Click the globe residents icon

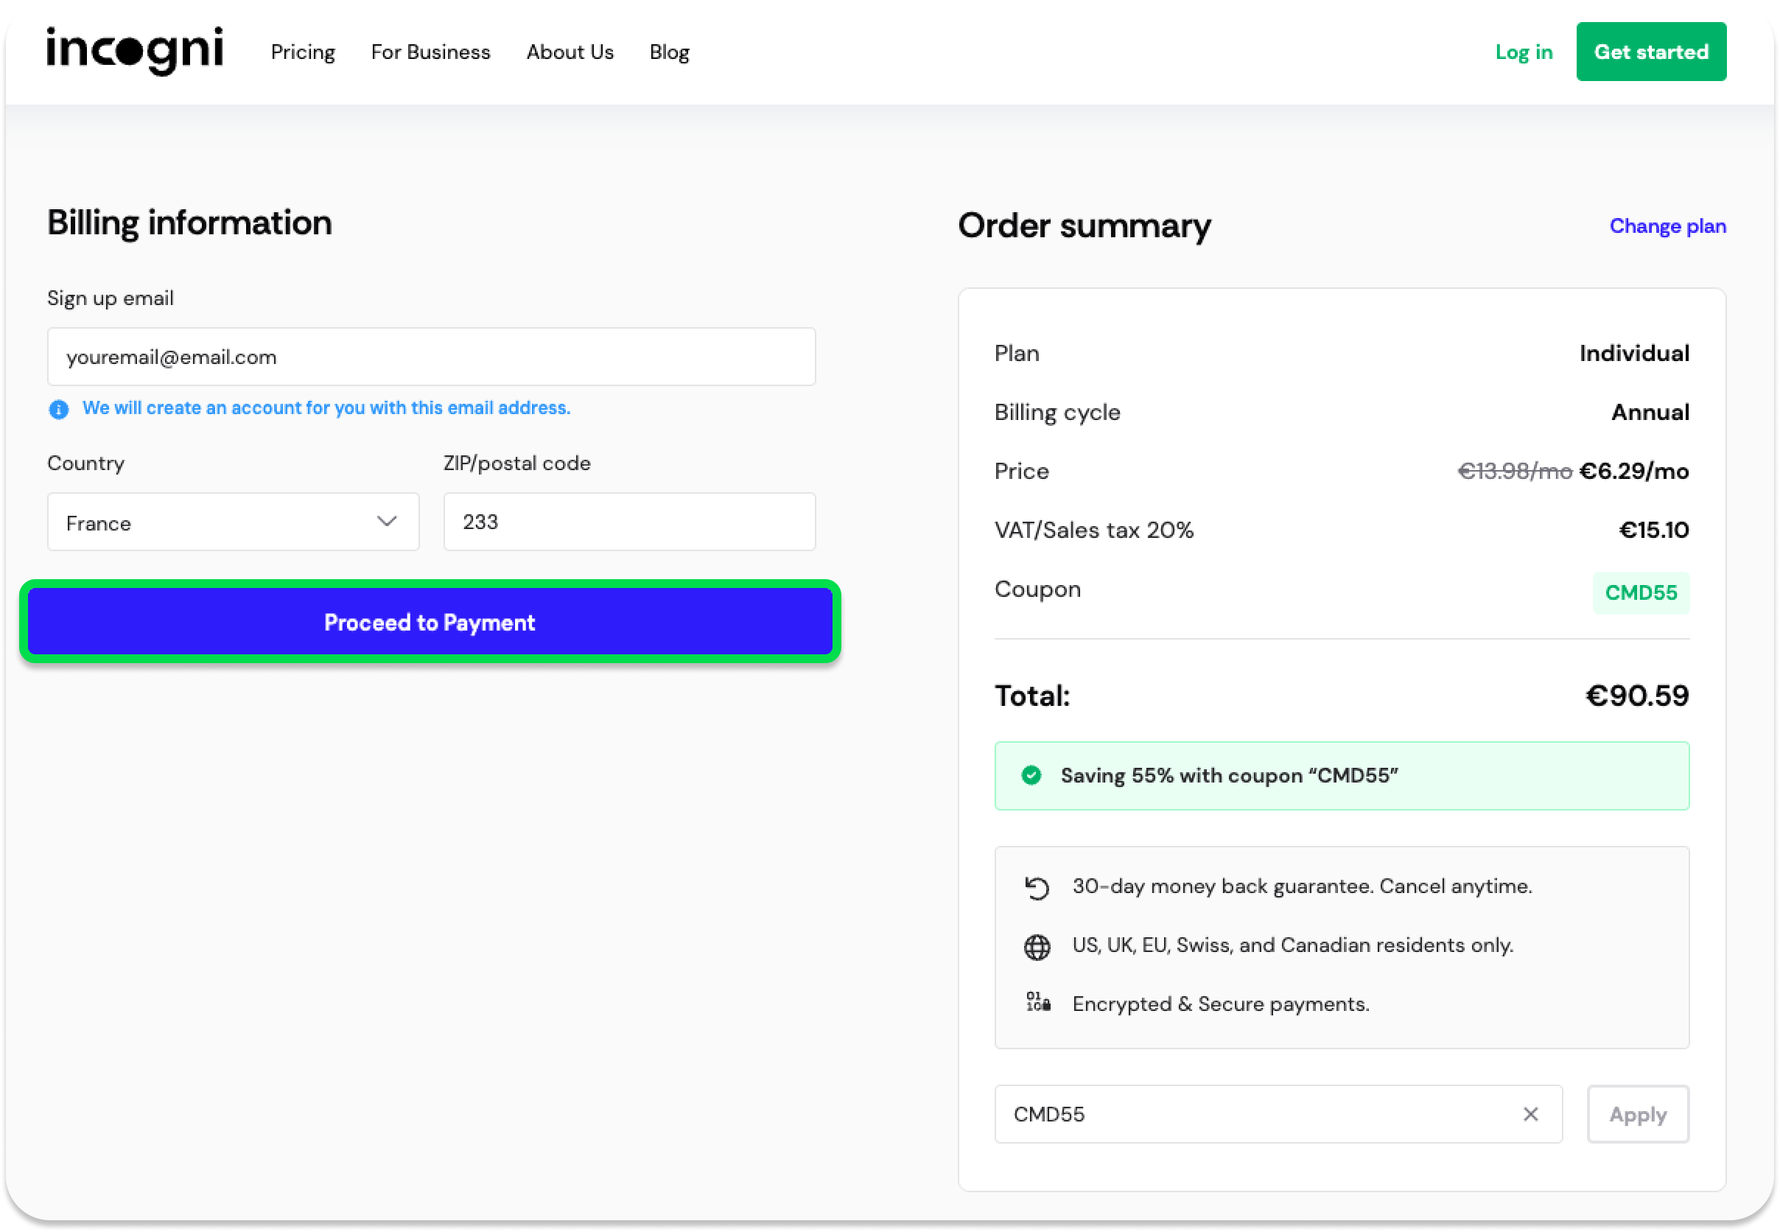(x=1037, y=946)
